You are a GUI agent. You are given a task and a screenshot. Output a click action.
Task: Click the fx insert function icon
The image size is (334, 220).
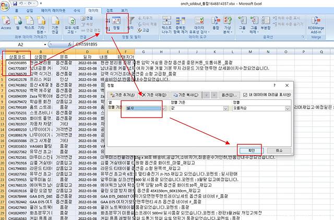pyautogui.click(x=69, y=44)
